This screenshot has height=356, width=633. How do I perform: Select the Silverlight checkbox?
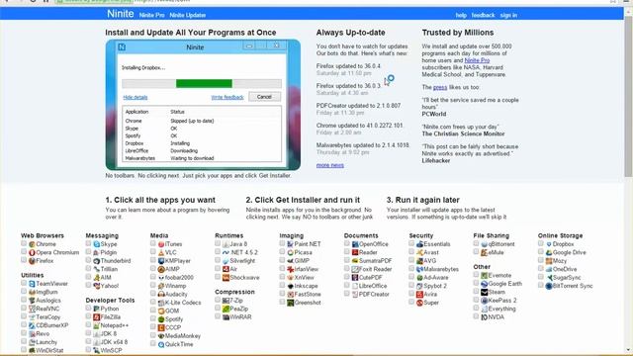coord(218,260)
